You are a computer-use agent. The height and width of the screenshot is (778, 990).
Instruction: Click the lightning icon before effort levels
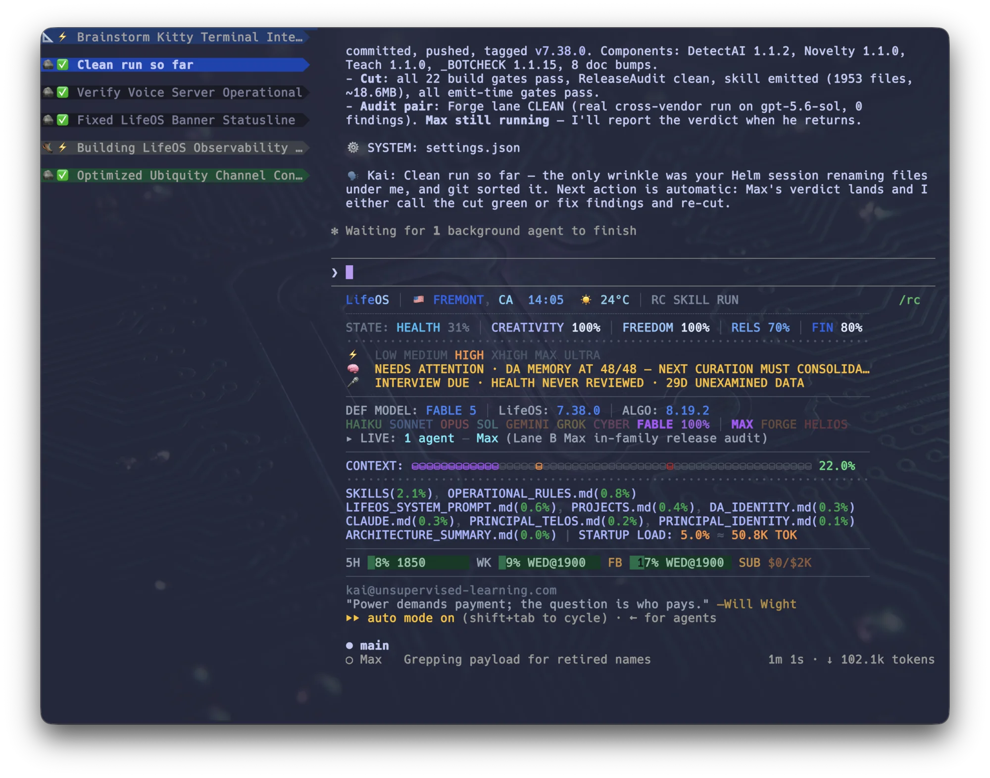353,355
